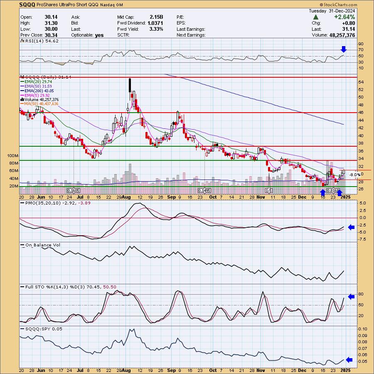This screenshot has height=374, width=374.
Task: Click the 1:5 split marker
Action: pyautogui.click(x=269, y=191)
